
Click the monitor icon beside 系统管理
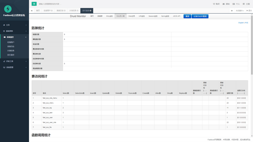pos(4,67)
